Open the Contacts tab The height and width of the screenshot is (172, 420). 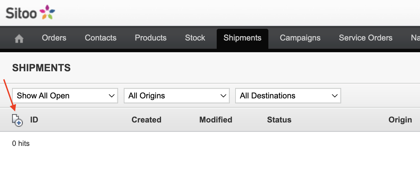(x=101, y=38)
